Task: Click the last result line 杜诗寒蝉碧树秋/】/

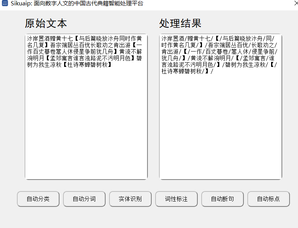Action: 186,71
